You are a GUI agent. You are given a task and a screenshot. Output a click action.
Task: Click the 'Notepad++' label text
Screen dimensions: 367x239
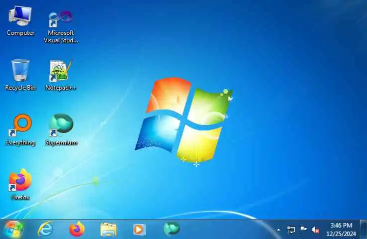(x=61, y=88)
